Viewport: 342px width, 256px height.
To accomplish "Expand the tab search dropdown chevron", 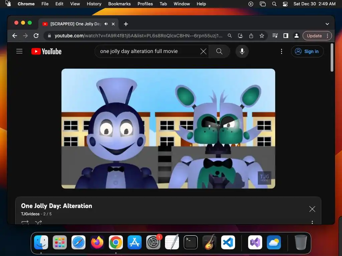I will 327,24.
